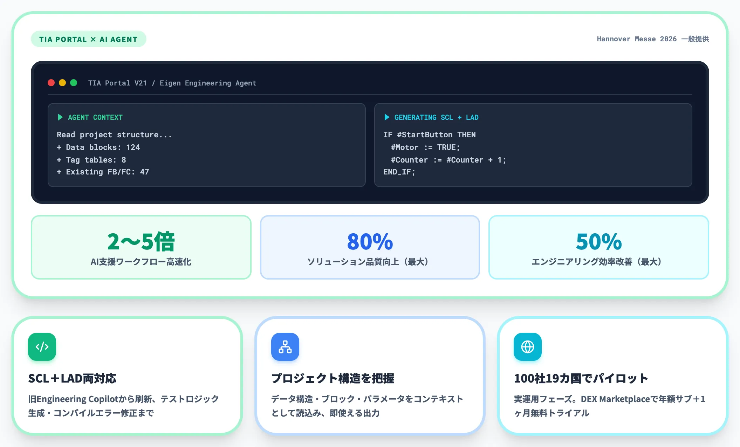Click the cyan globe icon

tap(528, 347)
